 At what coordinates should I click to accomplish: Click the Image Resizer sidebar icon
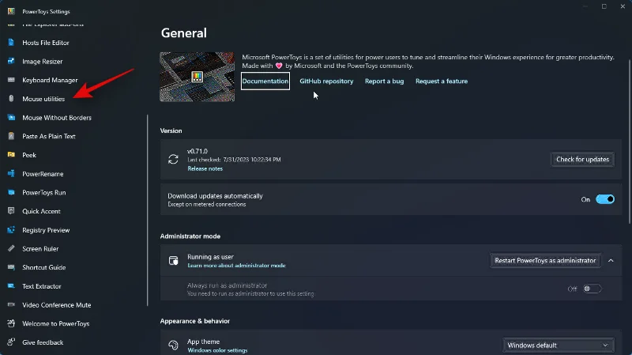[x=11, y=61]
